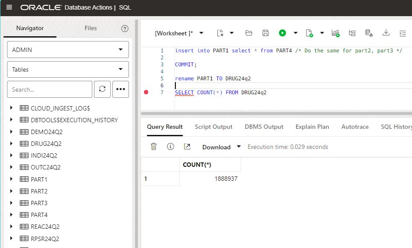Refresh the Navigator object list

click(102, 89)
